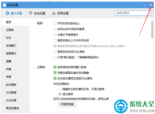Disable 停靠在桌面边缘时自动隐藏
Screen dimensions: 155x114
pos(55,73)
